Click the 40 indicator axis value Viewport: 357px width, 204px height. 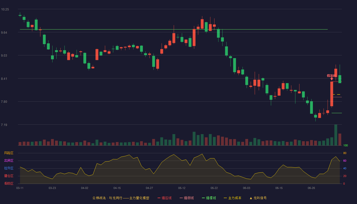pyautogui.click(x=345, y=168)
